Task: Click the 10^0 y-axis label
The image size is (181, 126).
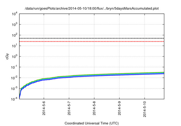Action: 15,57
